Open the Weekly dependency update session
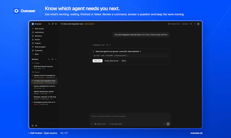The width and height of the screenshot is (231, 138). [x=44, y=92]
